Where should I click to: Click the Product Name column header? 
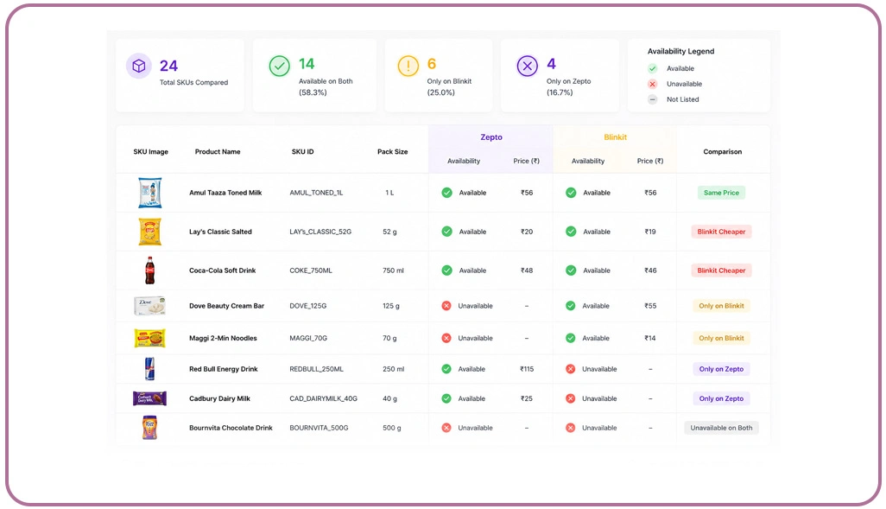tap(218, 151)
